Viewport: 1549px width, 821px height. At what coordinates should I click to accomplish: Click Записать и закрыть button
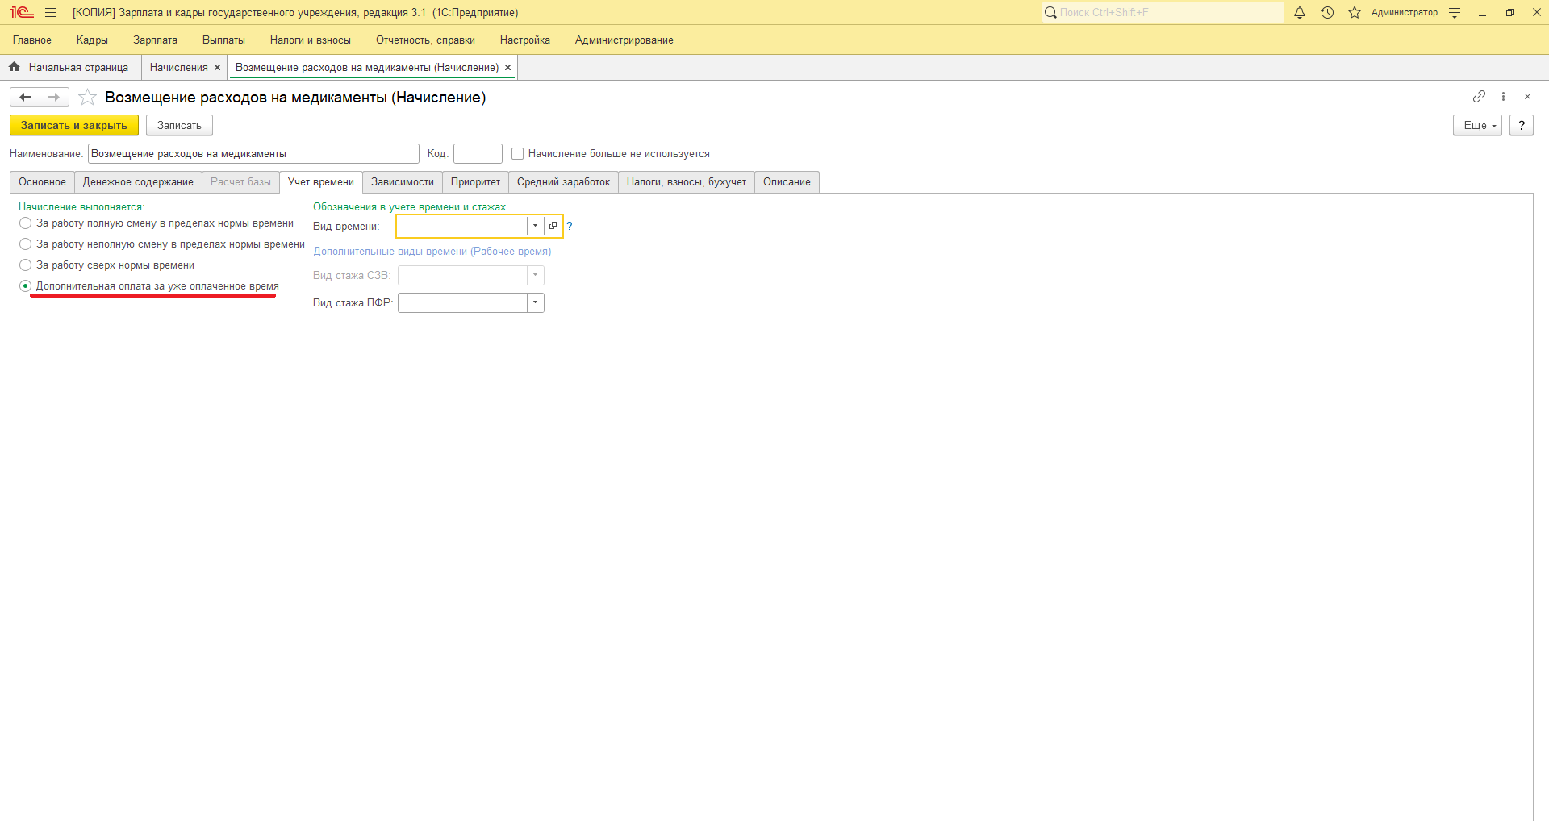tap(74, 126)
